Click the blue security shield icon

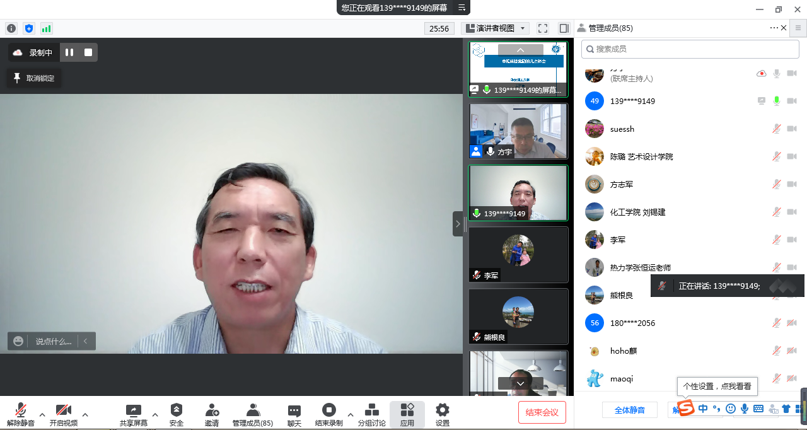[x=28, y=28]
